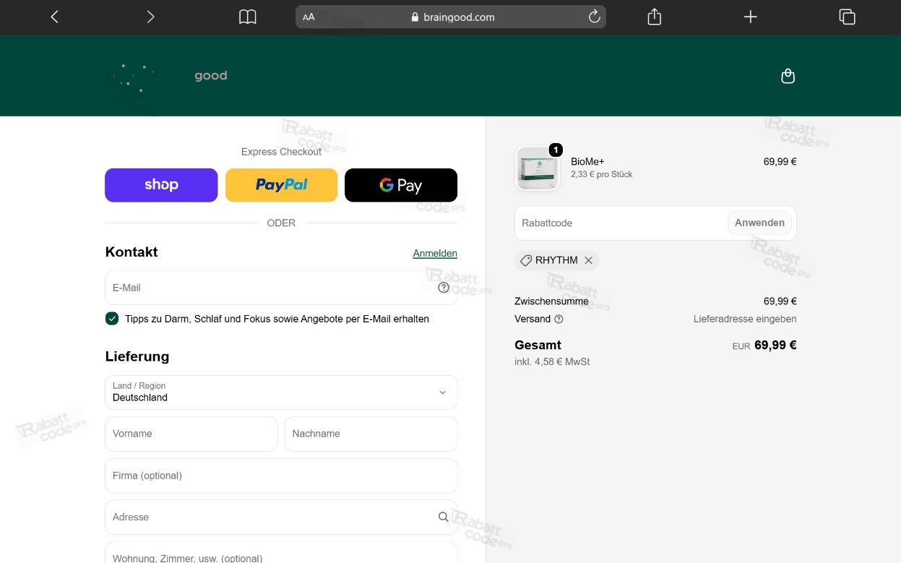Uncheck newsletter Tipps zu Darm checkbox

coord(112,319)
